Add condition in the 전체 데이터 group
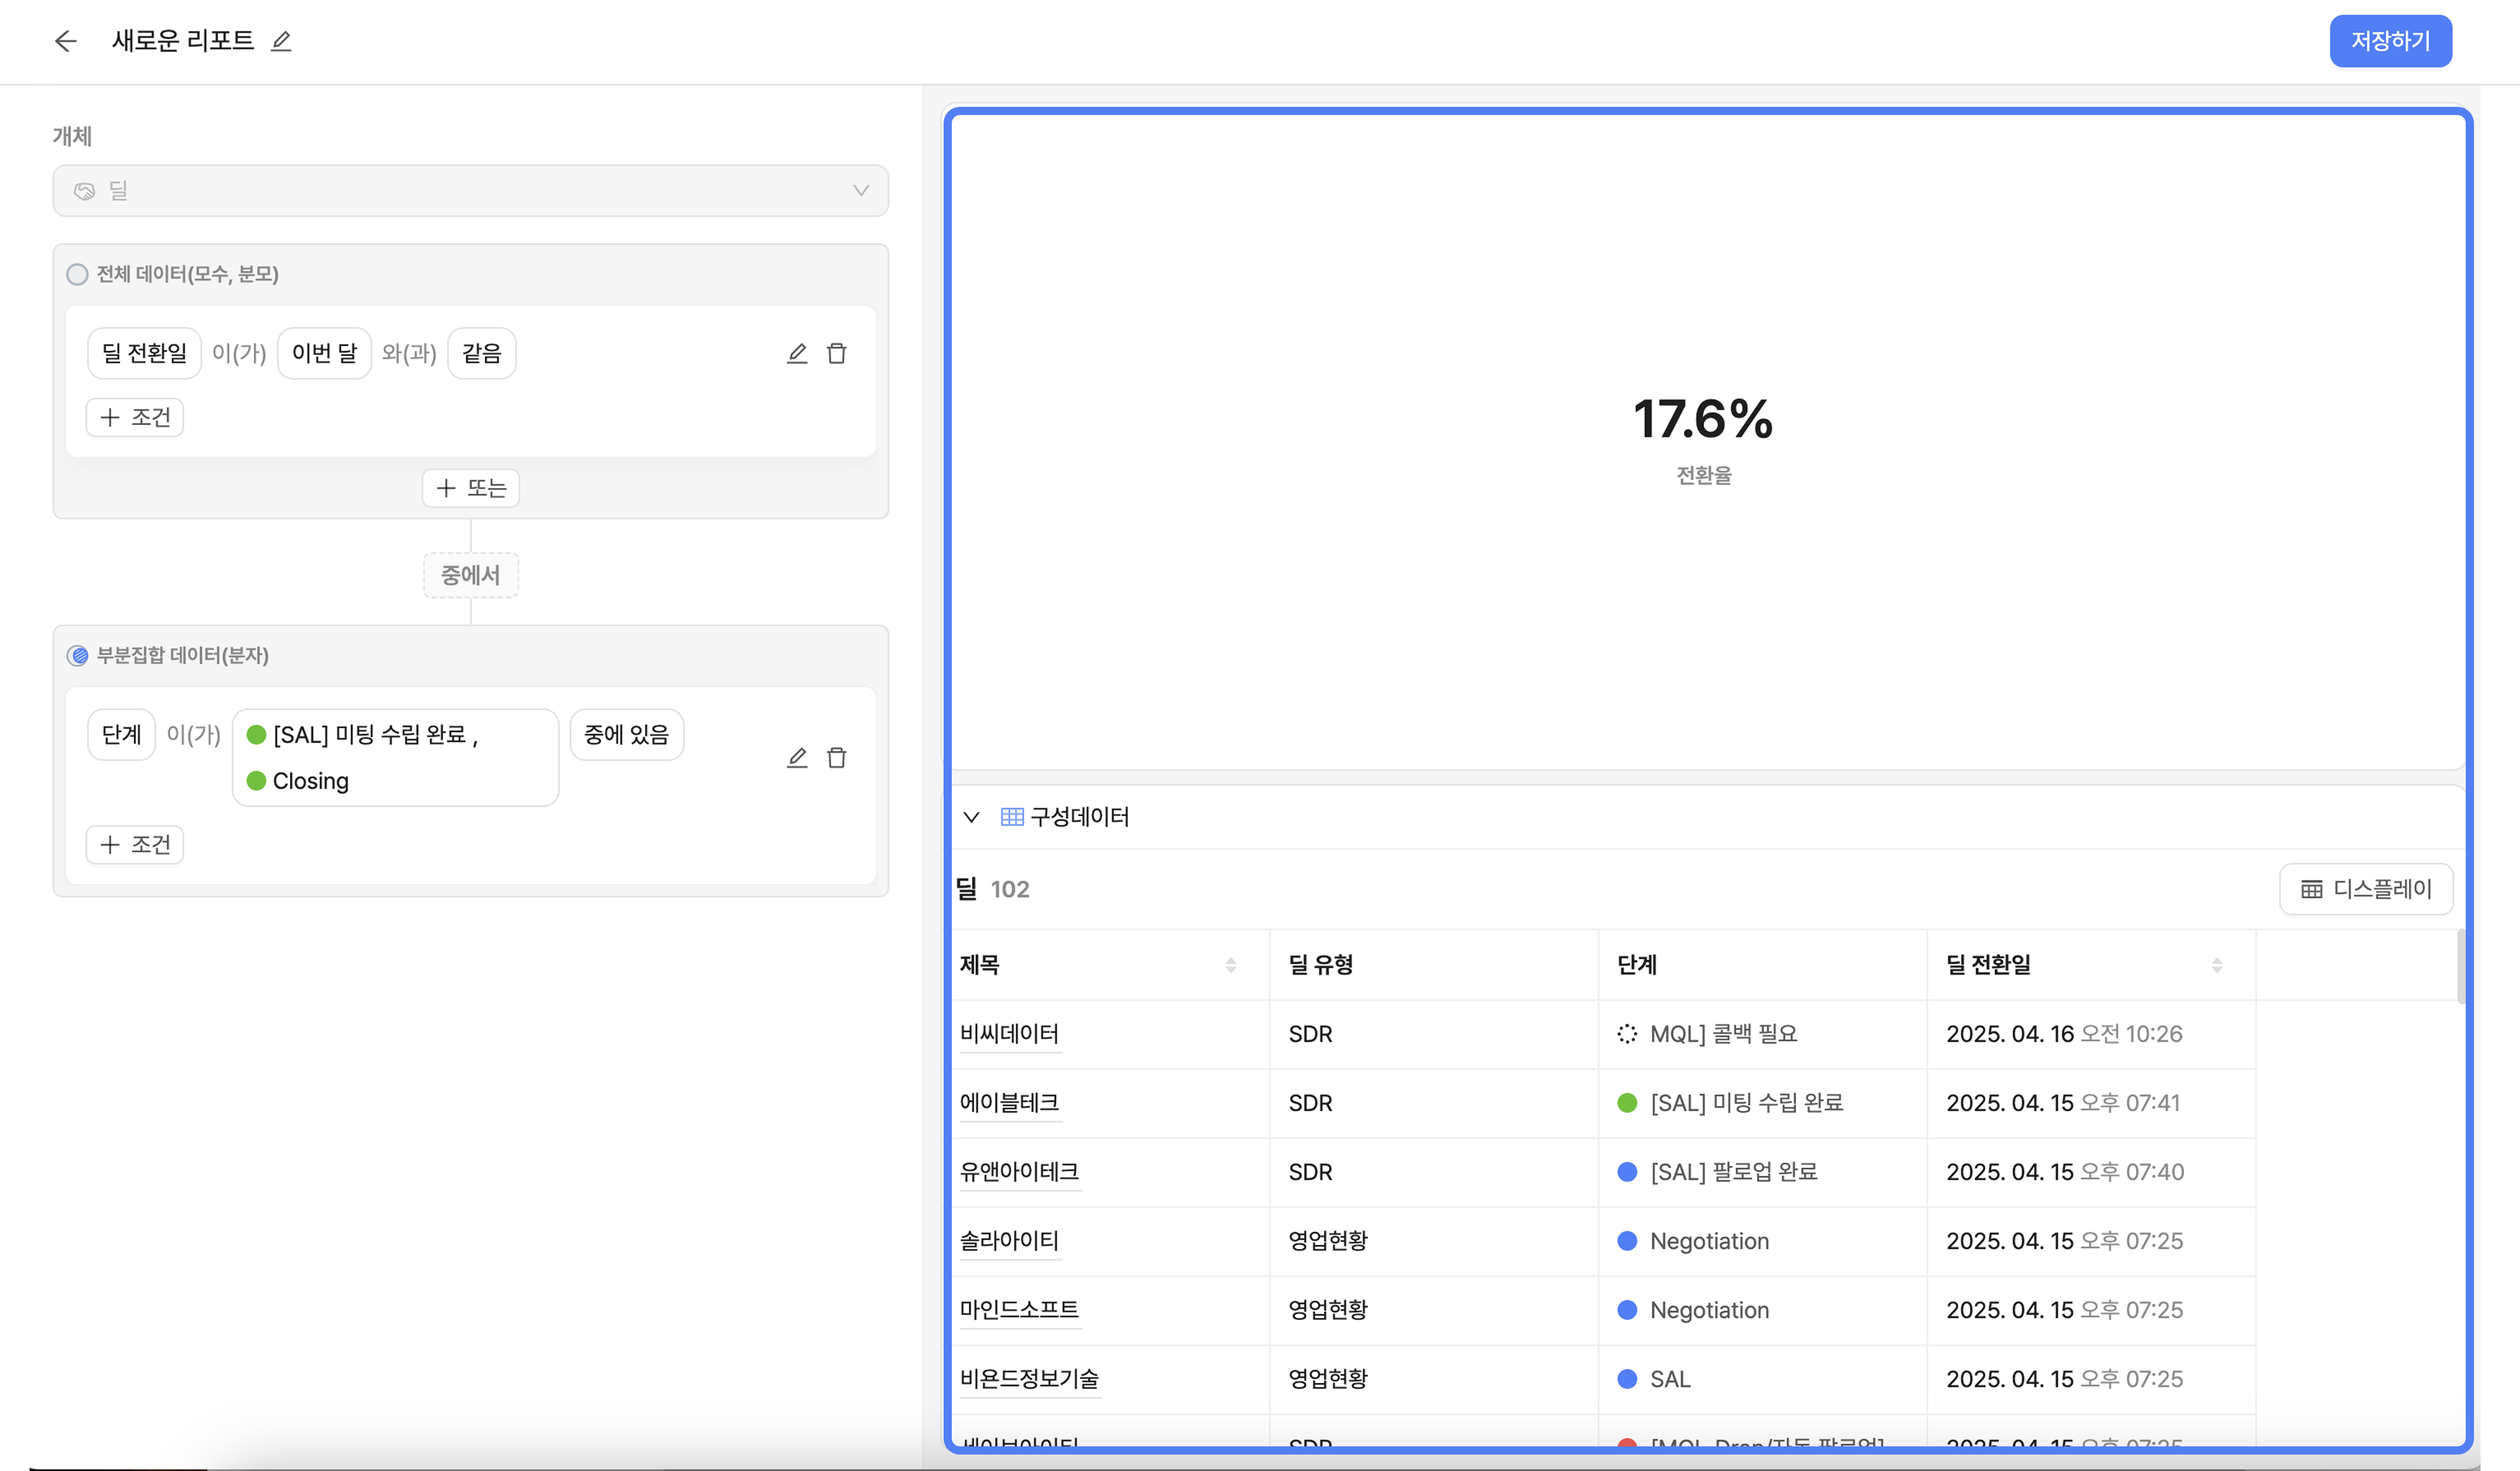Screen dimensions: 2520x1471 [x=135, y=417]
